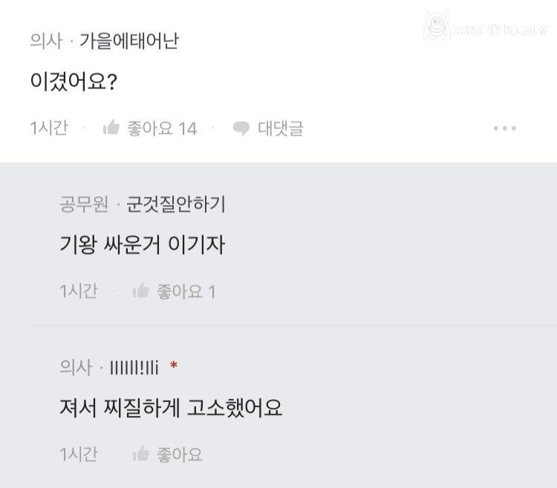Click the speech bubble reply icon
The image size is (557, 488).
click(x=241, y=128)
